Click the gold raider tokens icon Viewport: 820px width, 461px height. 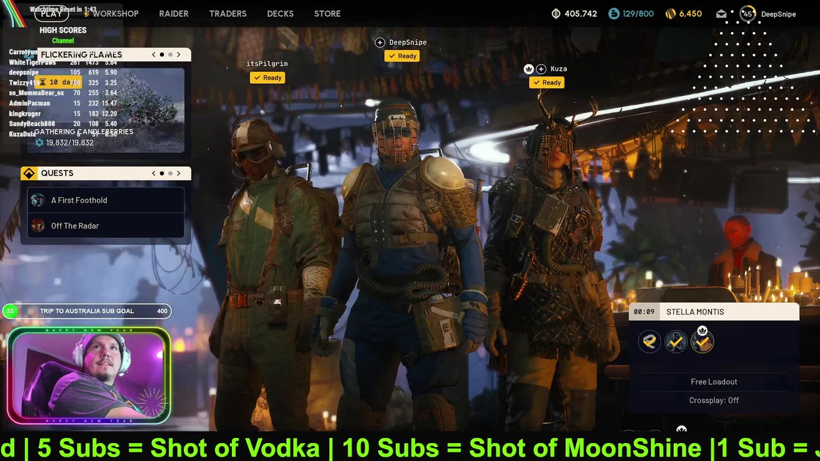671,13
